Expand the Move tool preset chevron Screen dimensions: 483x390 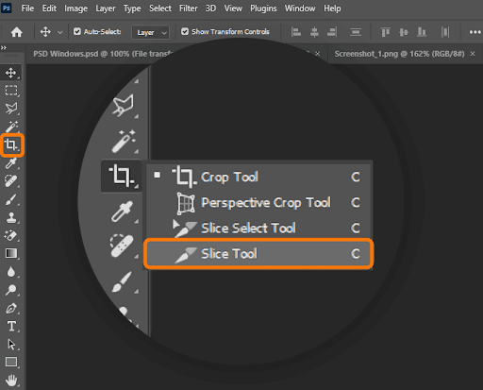click(59, 32)
